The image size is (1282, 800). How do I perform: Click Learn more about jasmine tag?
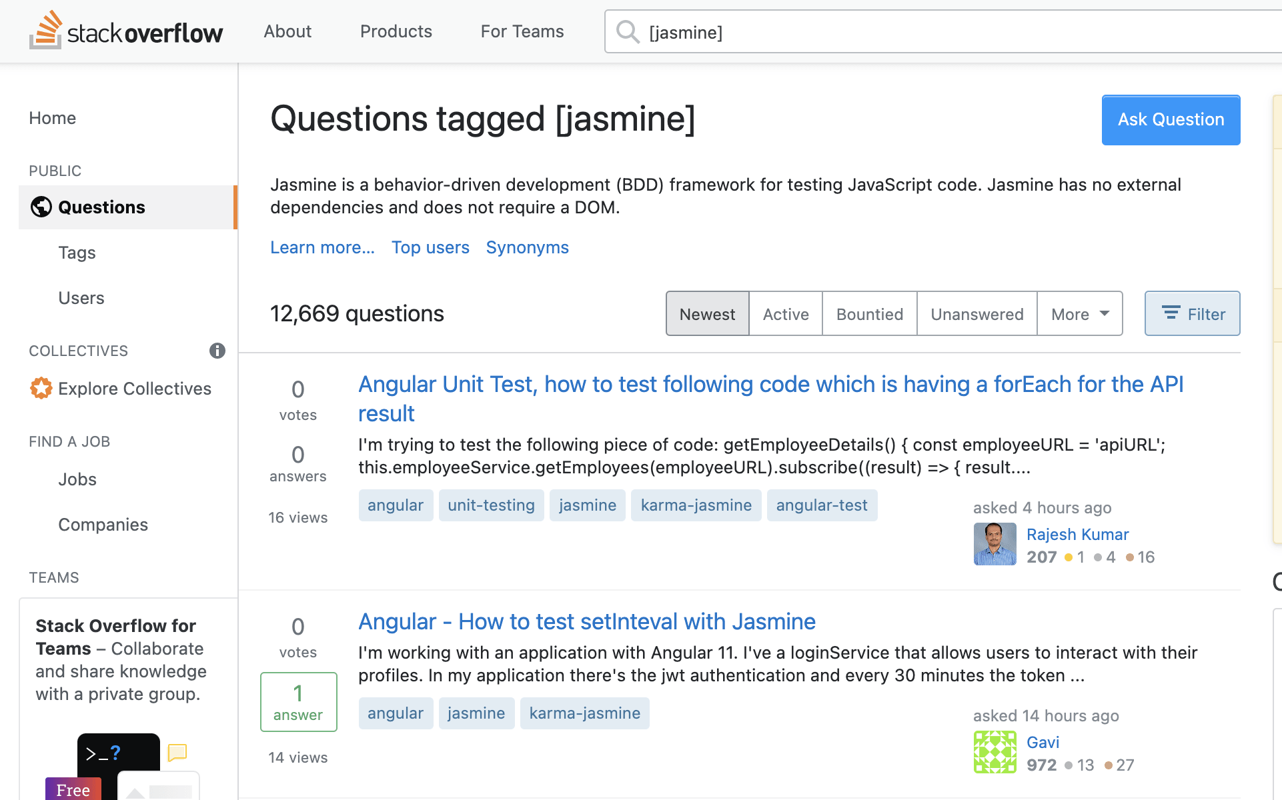[323, 247]
